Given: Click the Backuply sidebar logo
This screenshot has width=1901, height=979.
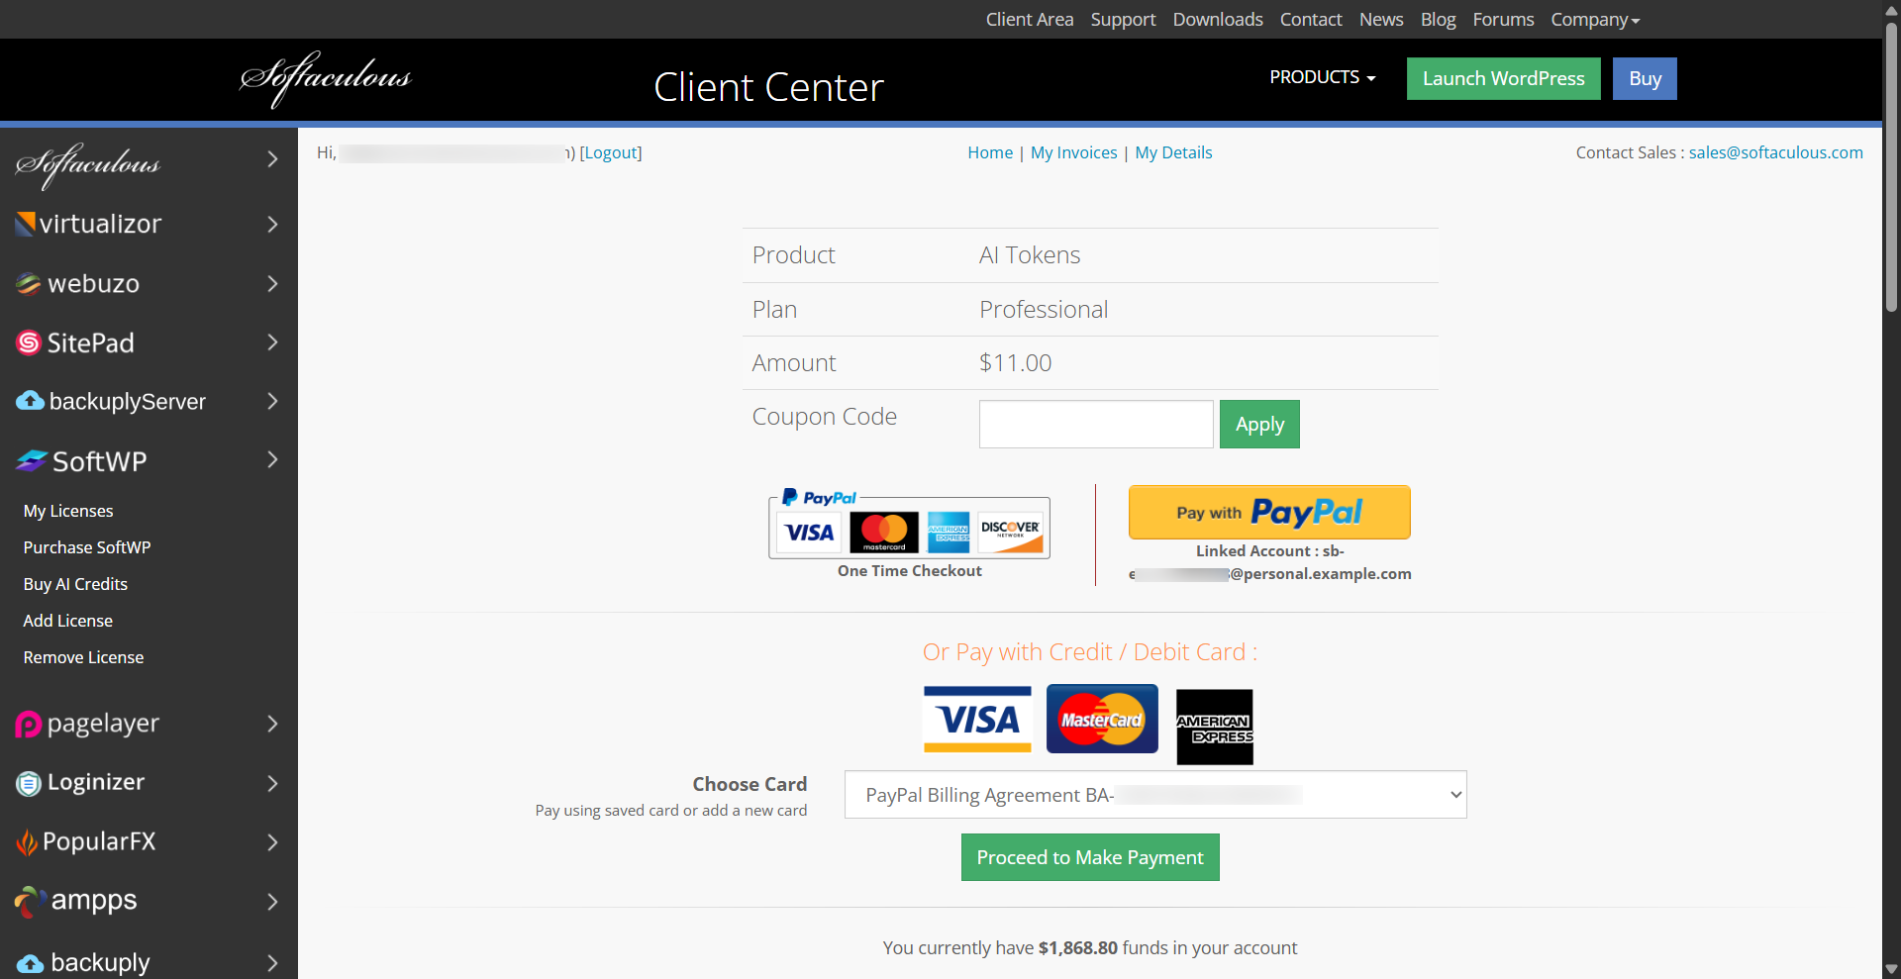Looking at the screenshot, I should (83, 962).
